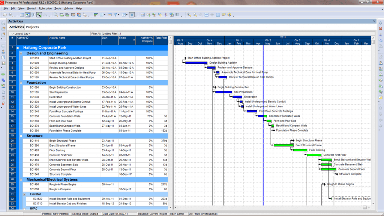This screenshot has height=216, width=384.
Task: Open the File menu
Action: coord(6,8)
